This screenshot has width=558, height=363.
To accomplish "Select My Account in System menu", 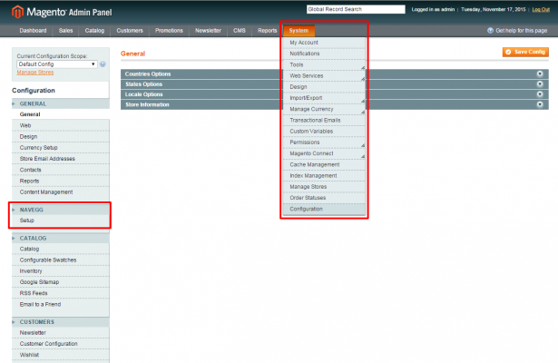I will pos(324,43).
